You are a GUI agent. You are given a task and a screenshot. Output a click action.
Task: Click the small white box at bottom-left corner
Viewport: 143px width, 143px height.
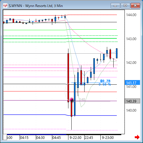coord(5,137)
